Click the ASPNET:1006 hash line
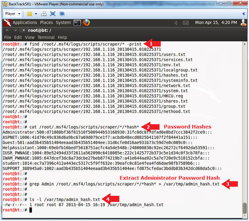This screenshot has height=221, width=249. 100,137
